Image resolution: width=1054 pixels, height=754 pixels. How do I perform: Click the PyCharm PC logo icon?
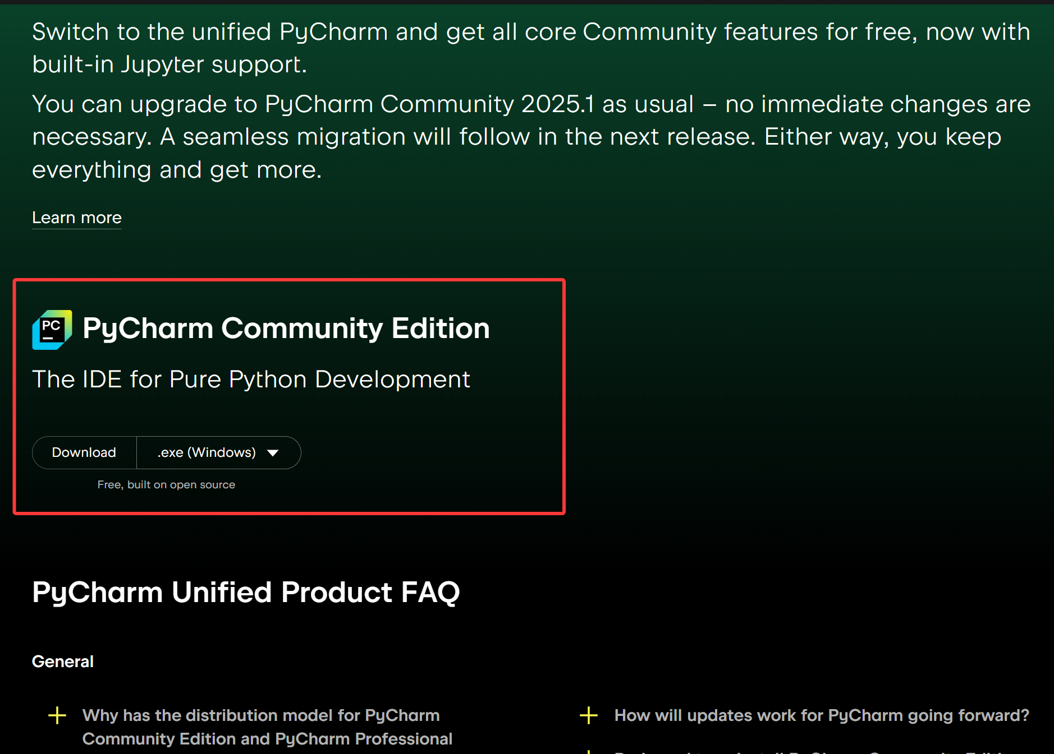pos(52,330)
